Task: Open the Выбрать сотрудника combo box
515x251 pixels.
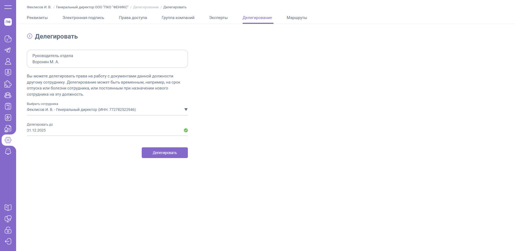Action: pyautogui.click(x=105, y=110)
